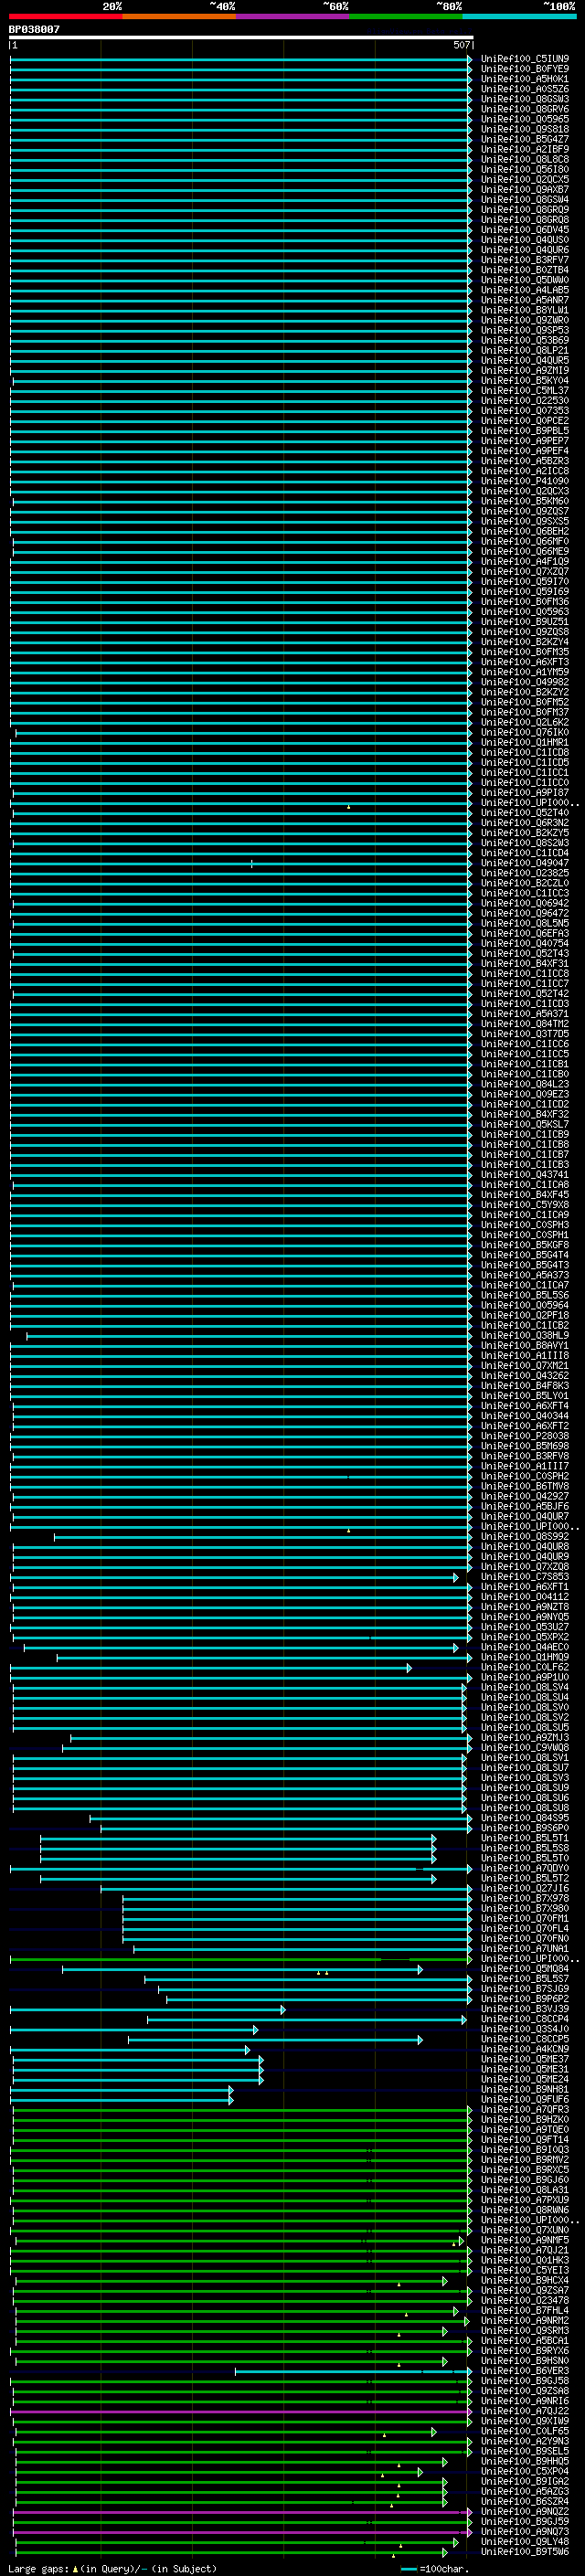Screen dimensions: 585x2576
Task: Select label UniRef100_A9NZT8
Action: (x=525, y=1607)
